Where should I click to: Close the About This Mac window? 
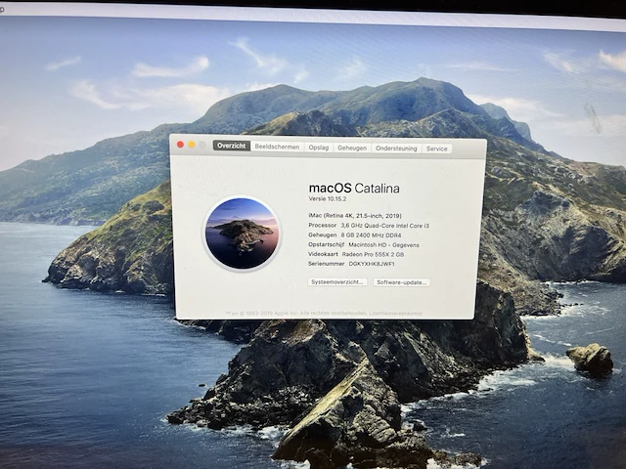(x=180, y=145)
